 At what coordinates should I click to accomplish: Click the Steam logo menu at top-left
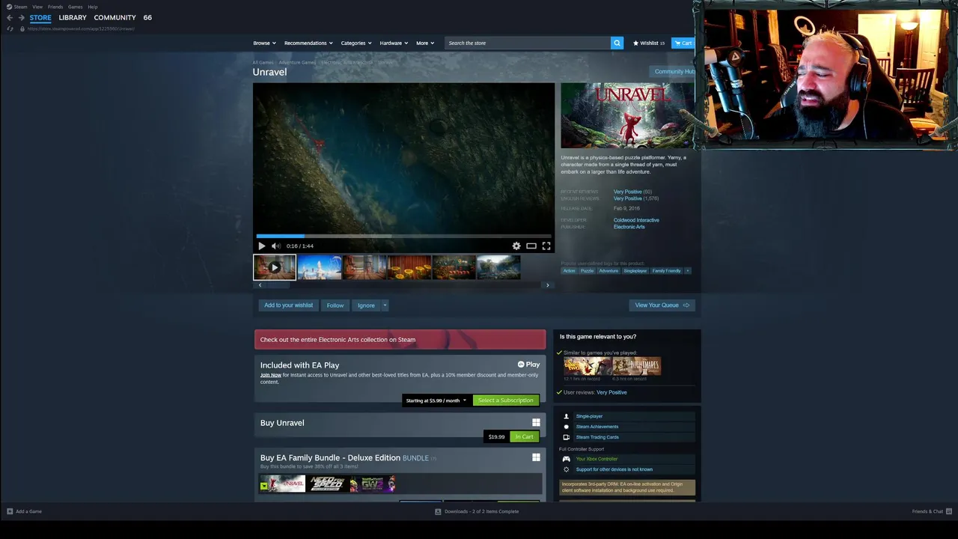click(16, 7)
